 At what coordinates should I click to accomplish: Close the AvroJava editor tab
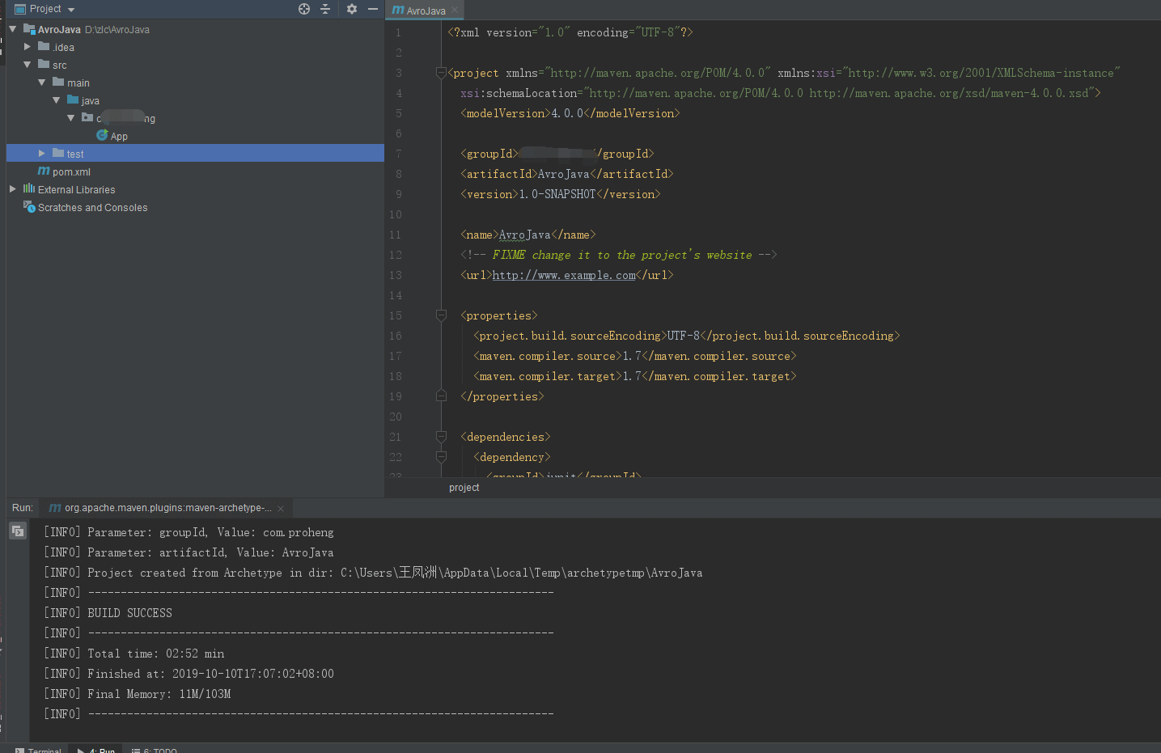coord(455,11)
